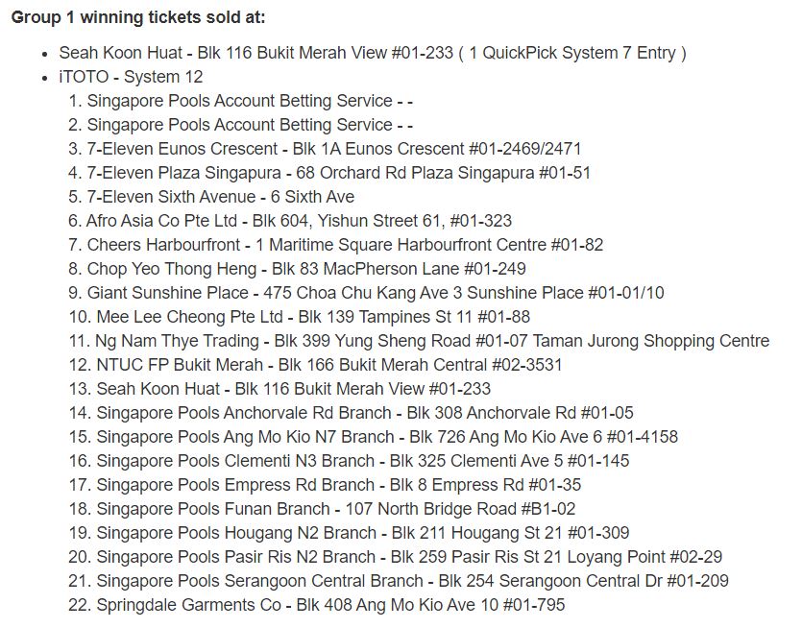Click the iTOTO - System 12 bullet
Screen dimensions: 802x628
(x=131, y=77)
